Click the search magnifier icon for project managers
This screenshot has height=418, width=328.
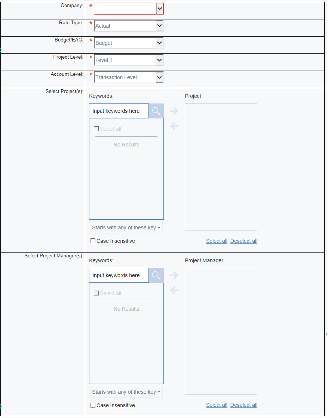click(x=156, y=275)
